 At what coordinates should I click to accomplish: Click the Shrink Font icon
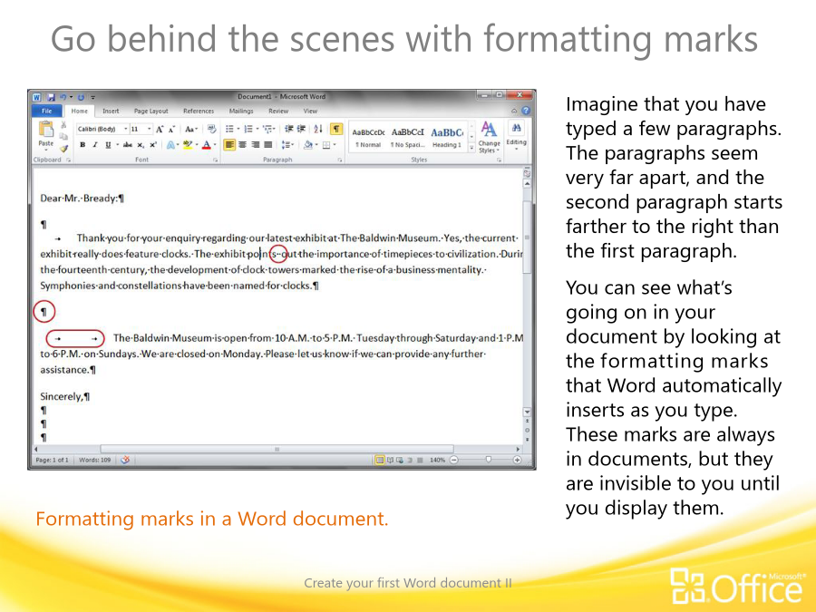(171, 129)
